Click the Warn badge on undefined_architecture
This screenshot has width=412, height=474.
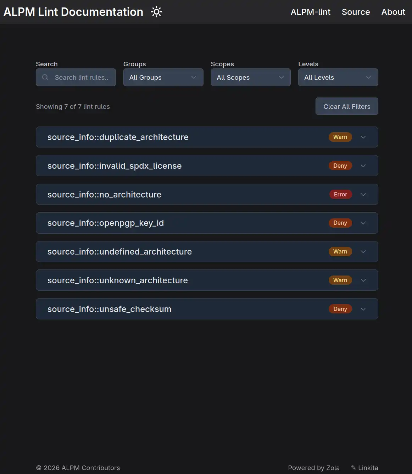point(340,252)
